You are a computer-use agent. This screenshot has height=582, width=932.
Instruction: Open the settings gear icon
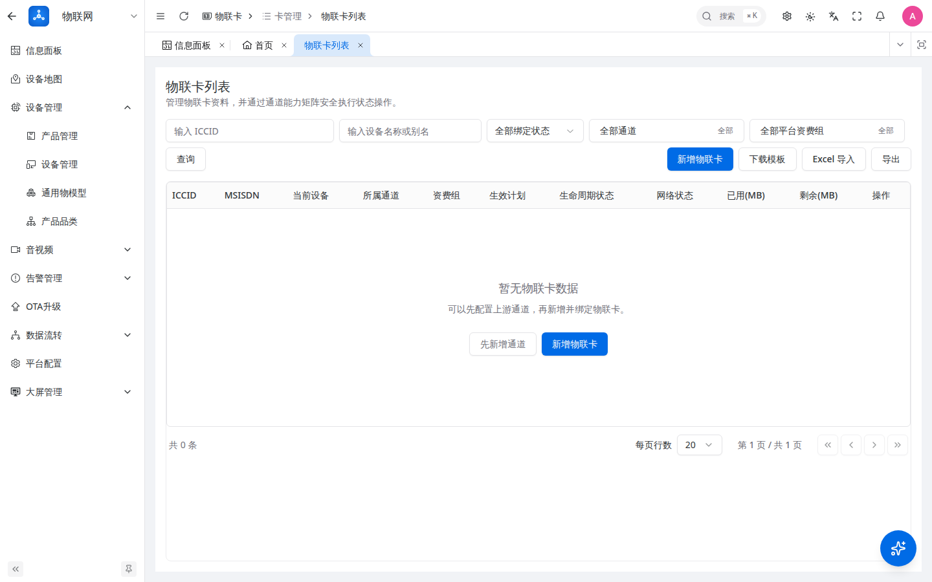[787, 16]
